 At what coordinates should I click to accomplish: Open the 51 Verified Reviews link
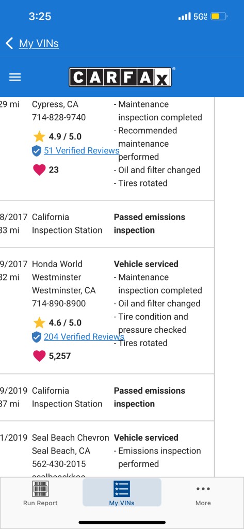(82, 150)
